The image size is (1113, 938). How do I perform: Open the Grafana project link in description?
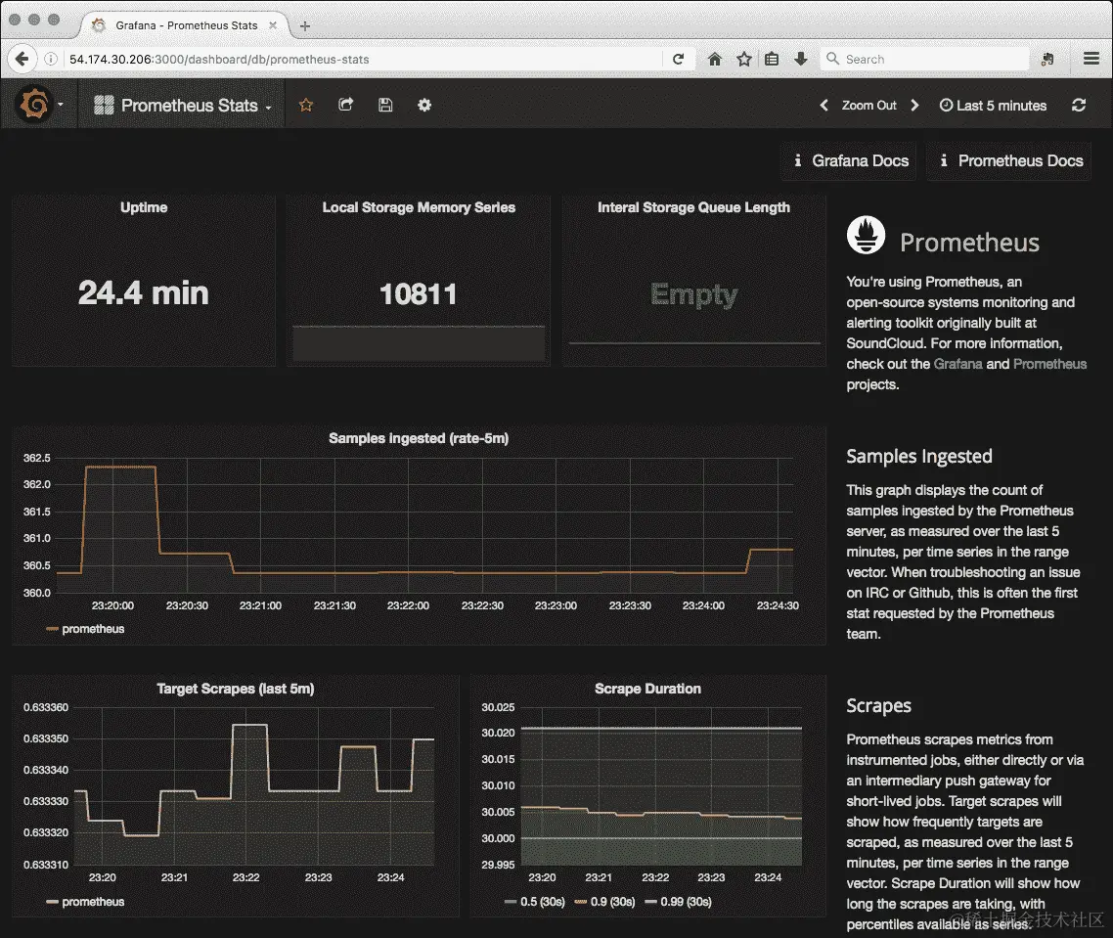click(x=958, y=363)
